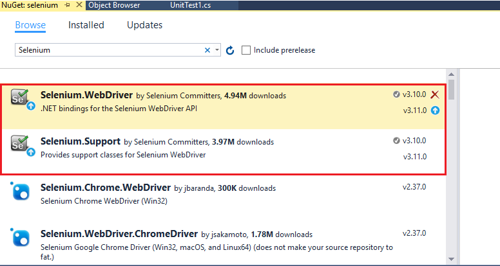Open the search history dropdown arrow

tap(217, 50)
